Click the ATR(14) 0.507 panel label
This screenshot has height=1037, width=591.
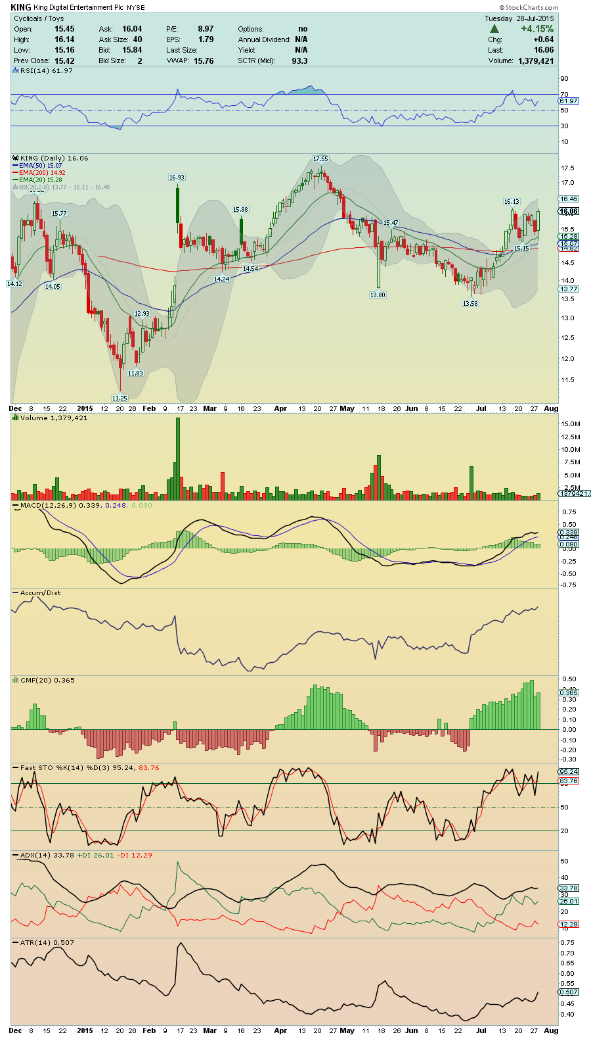(47, 942)
